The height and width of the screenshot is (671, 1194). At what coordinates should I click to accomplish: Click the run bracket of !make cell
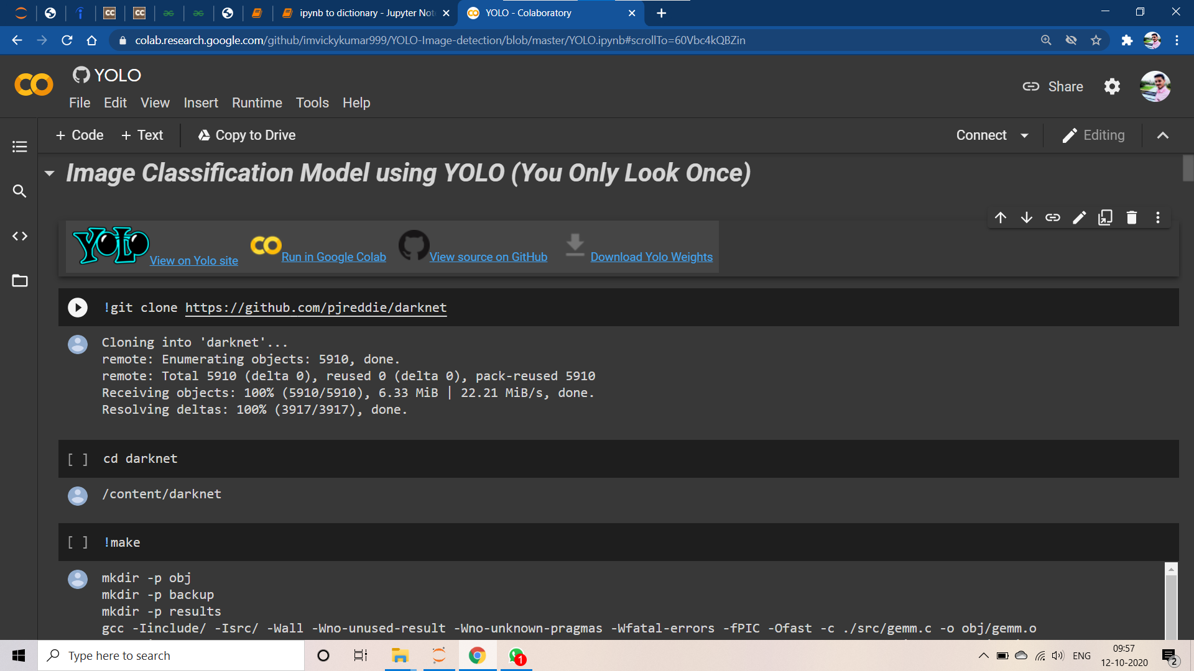tap(78, 542)
